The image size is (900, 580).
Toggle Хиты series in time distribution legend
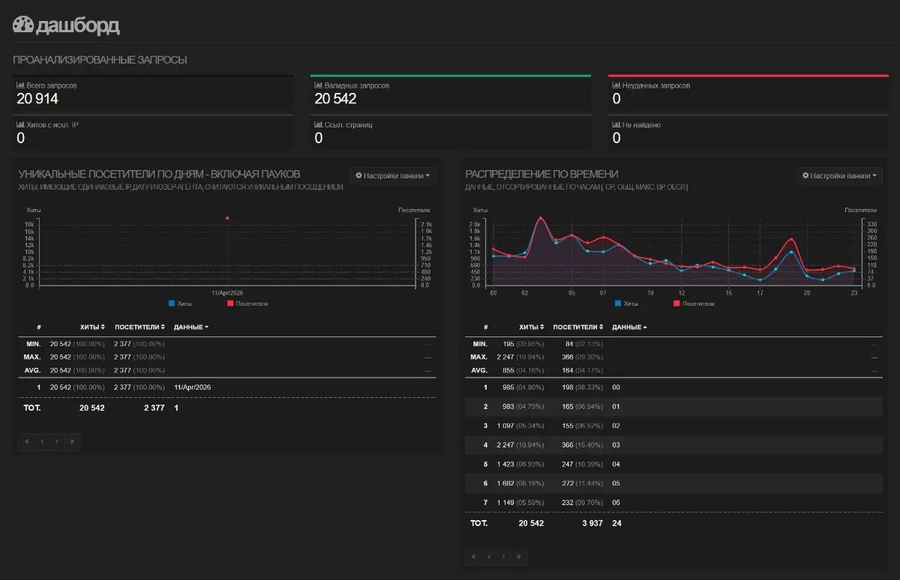click(x=626, y=303)
